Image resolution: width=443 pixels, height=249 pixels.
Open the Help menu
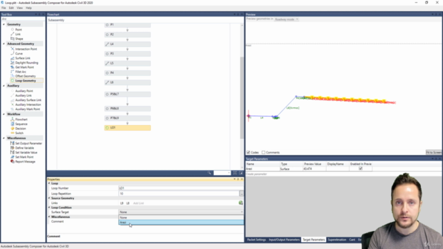click(x=28, y=8)
